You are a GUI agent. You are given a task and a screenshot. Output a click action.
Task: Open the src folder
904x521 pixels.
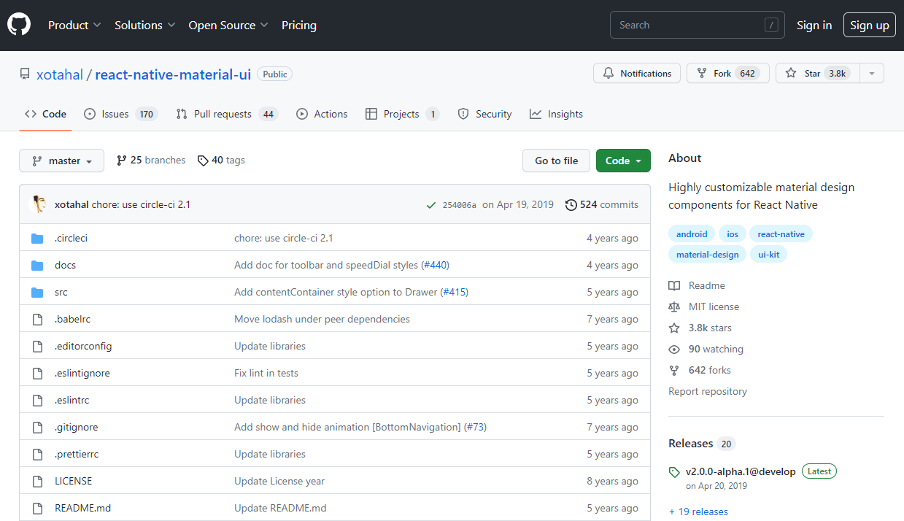click(x=61, y=292)
